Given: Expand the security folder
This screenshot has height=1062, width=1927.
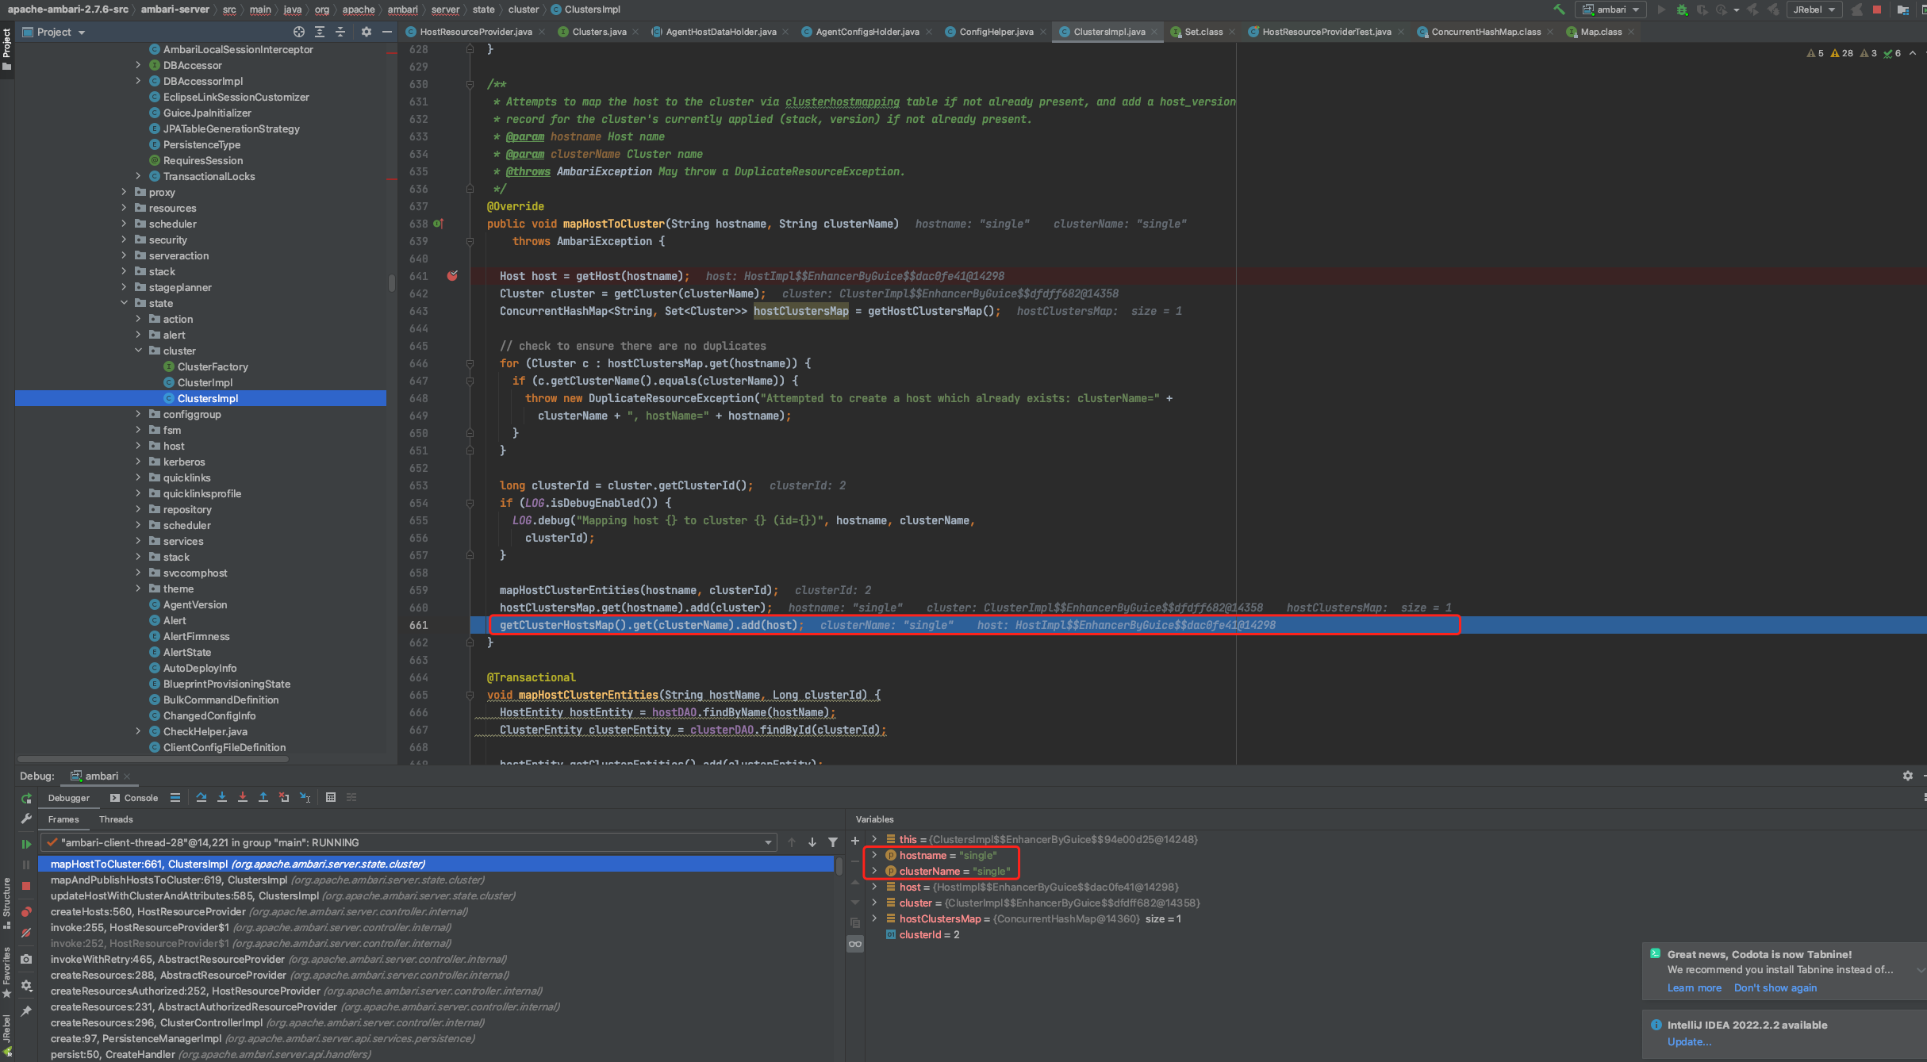Looking at the screenshot, I should coord(124,240).
